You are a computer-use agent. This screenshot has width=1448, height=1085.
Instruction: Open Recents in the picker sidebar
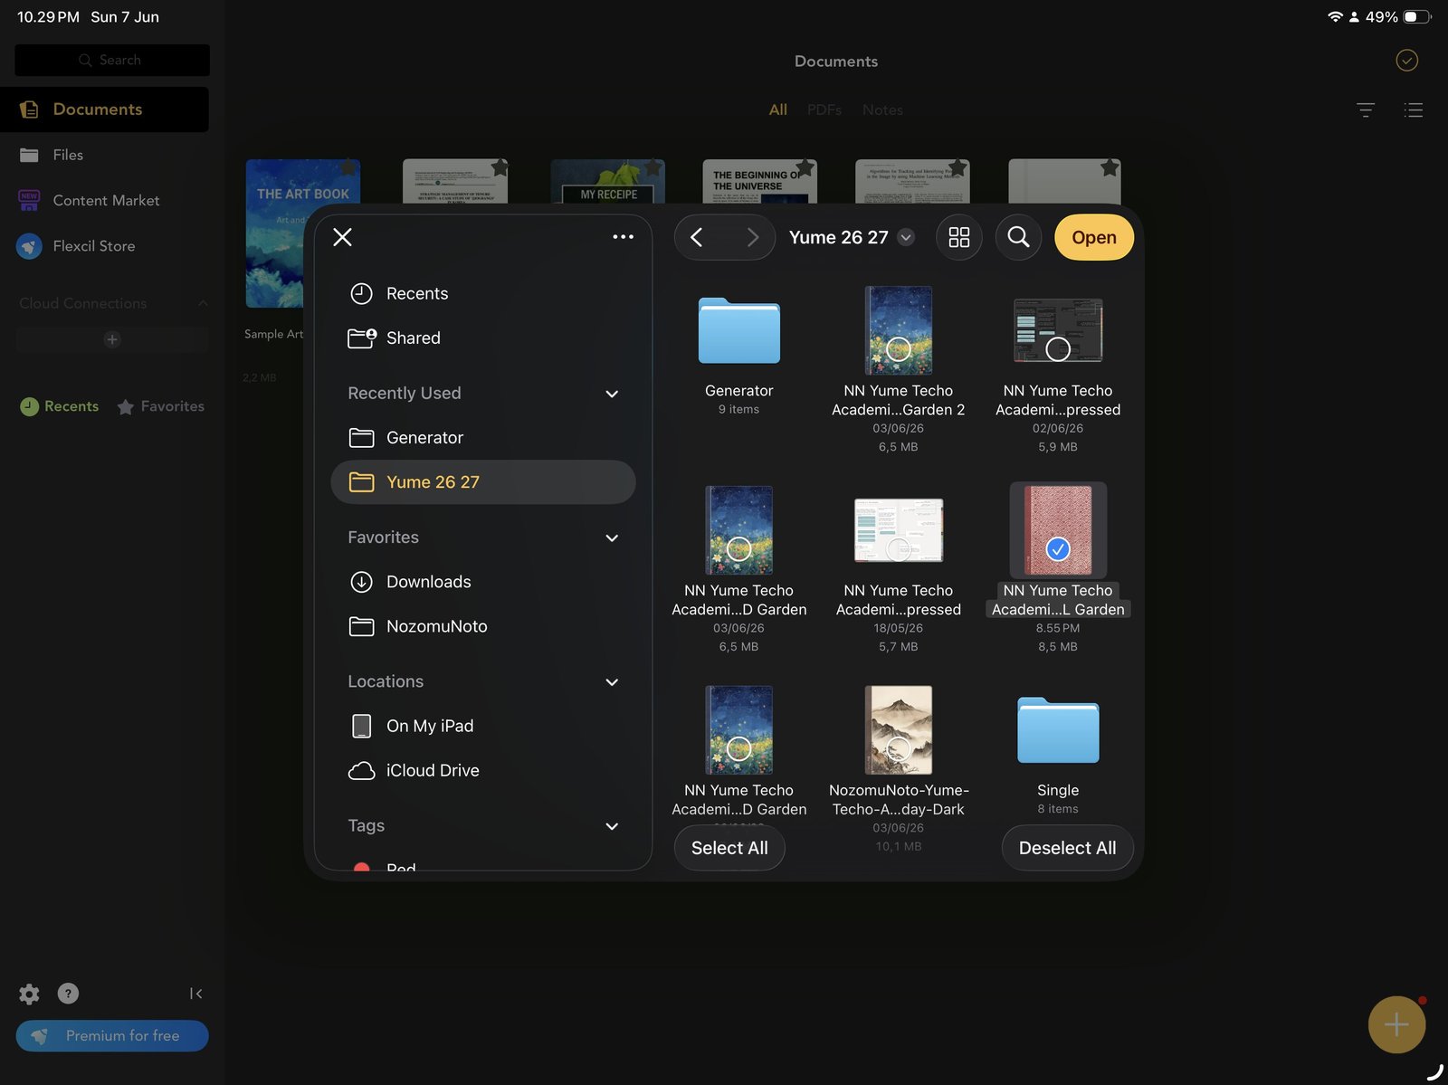point(483,293)
